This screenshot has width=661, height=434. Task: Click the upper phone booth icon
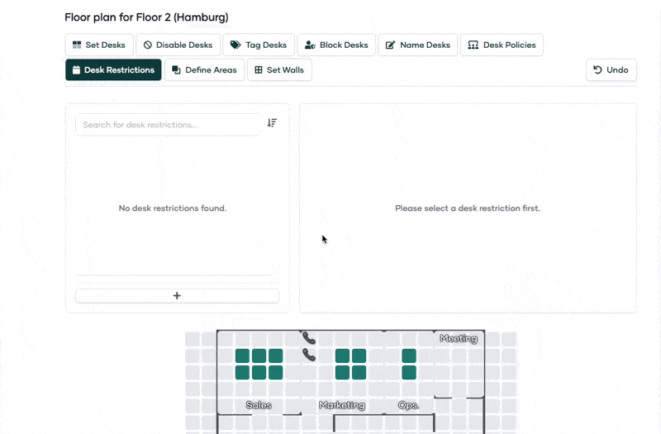point(309,338)
